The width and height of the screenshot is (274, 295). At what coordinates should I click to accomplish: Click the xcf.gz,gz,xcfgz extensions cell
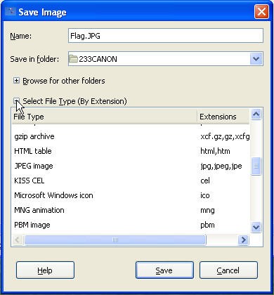point(225,136)
